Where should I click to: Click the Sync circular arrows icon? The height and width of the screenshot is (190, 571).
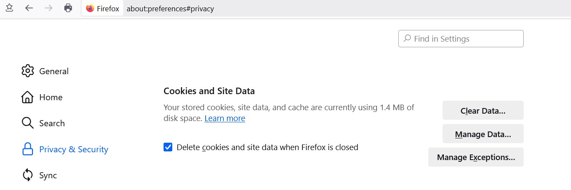pos(27,175)
